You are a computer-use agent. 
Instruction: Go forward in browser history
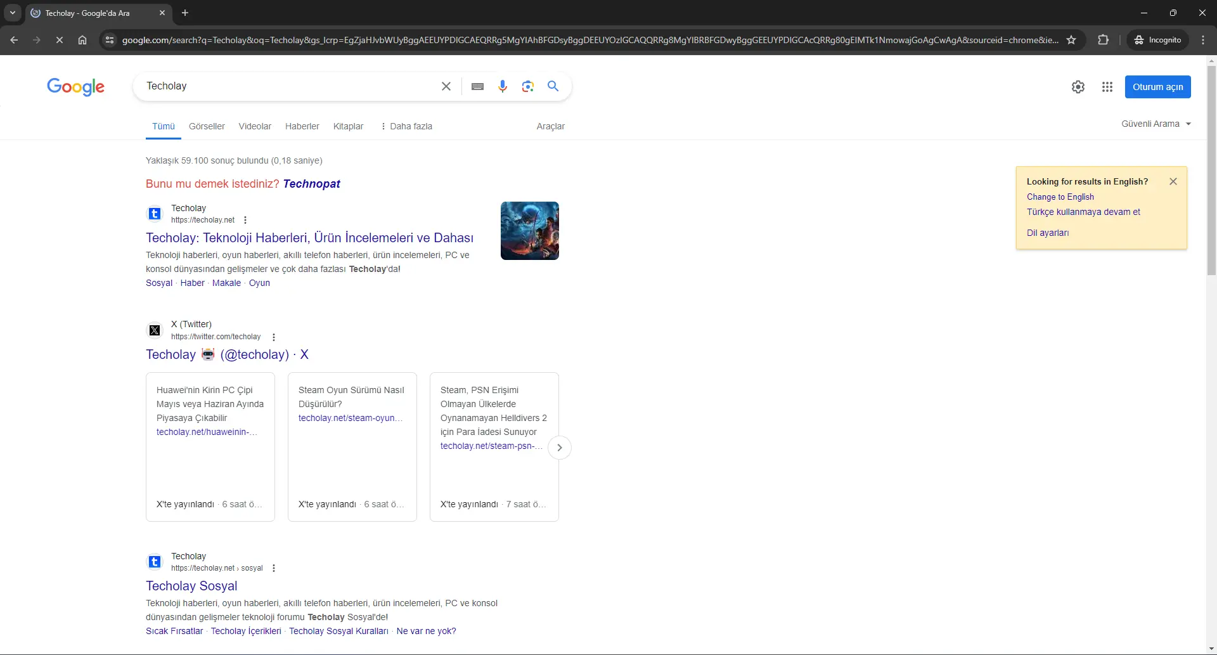click(x=37, y=40)
